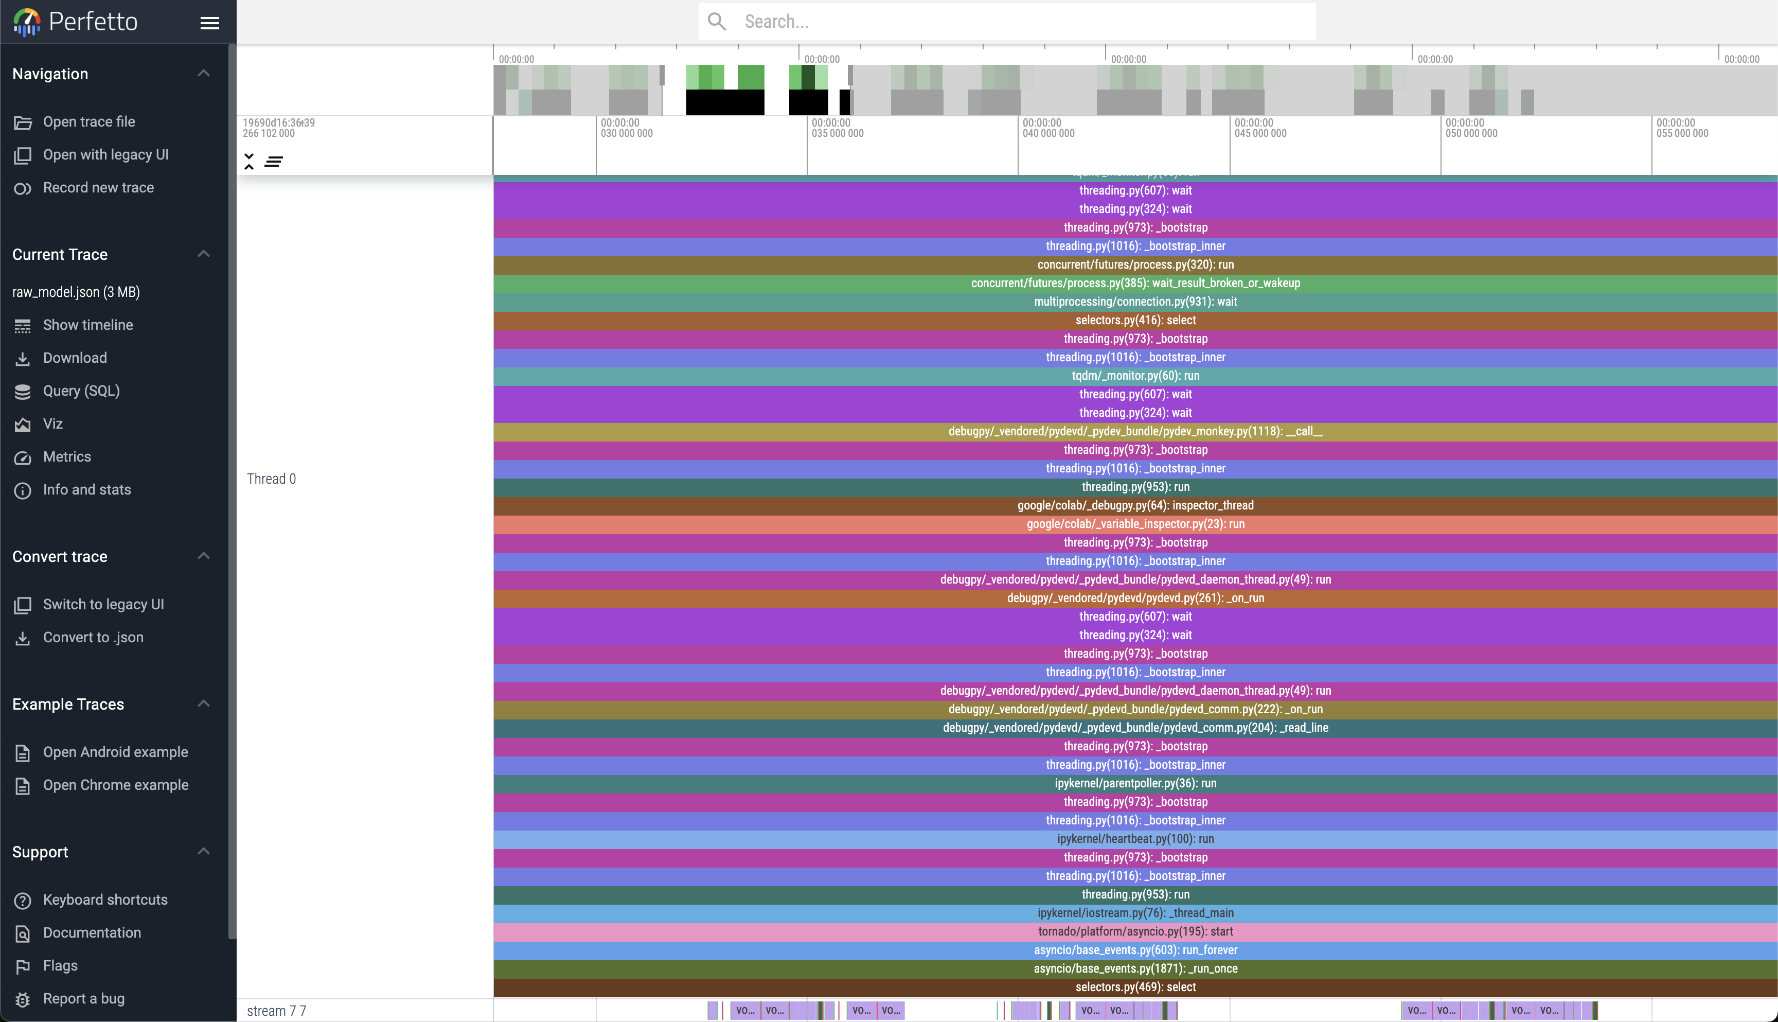Screen dimensions: 1778x1022
Task: Click the Open trace file folder icon
Action: (x=23, y=122)
